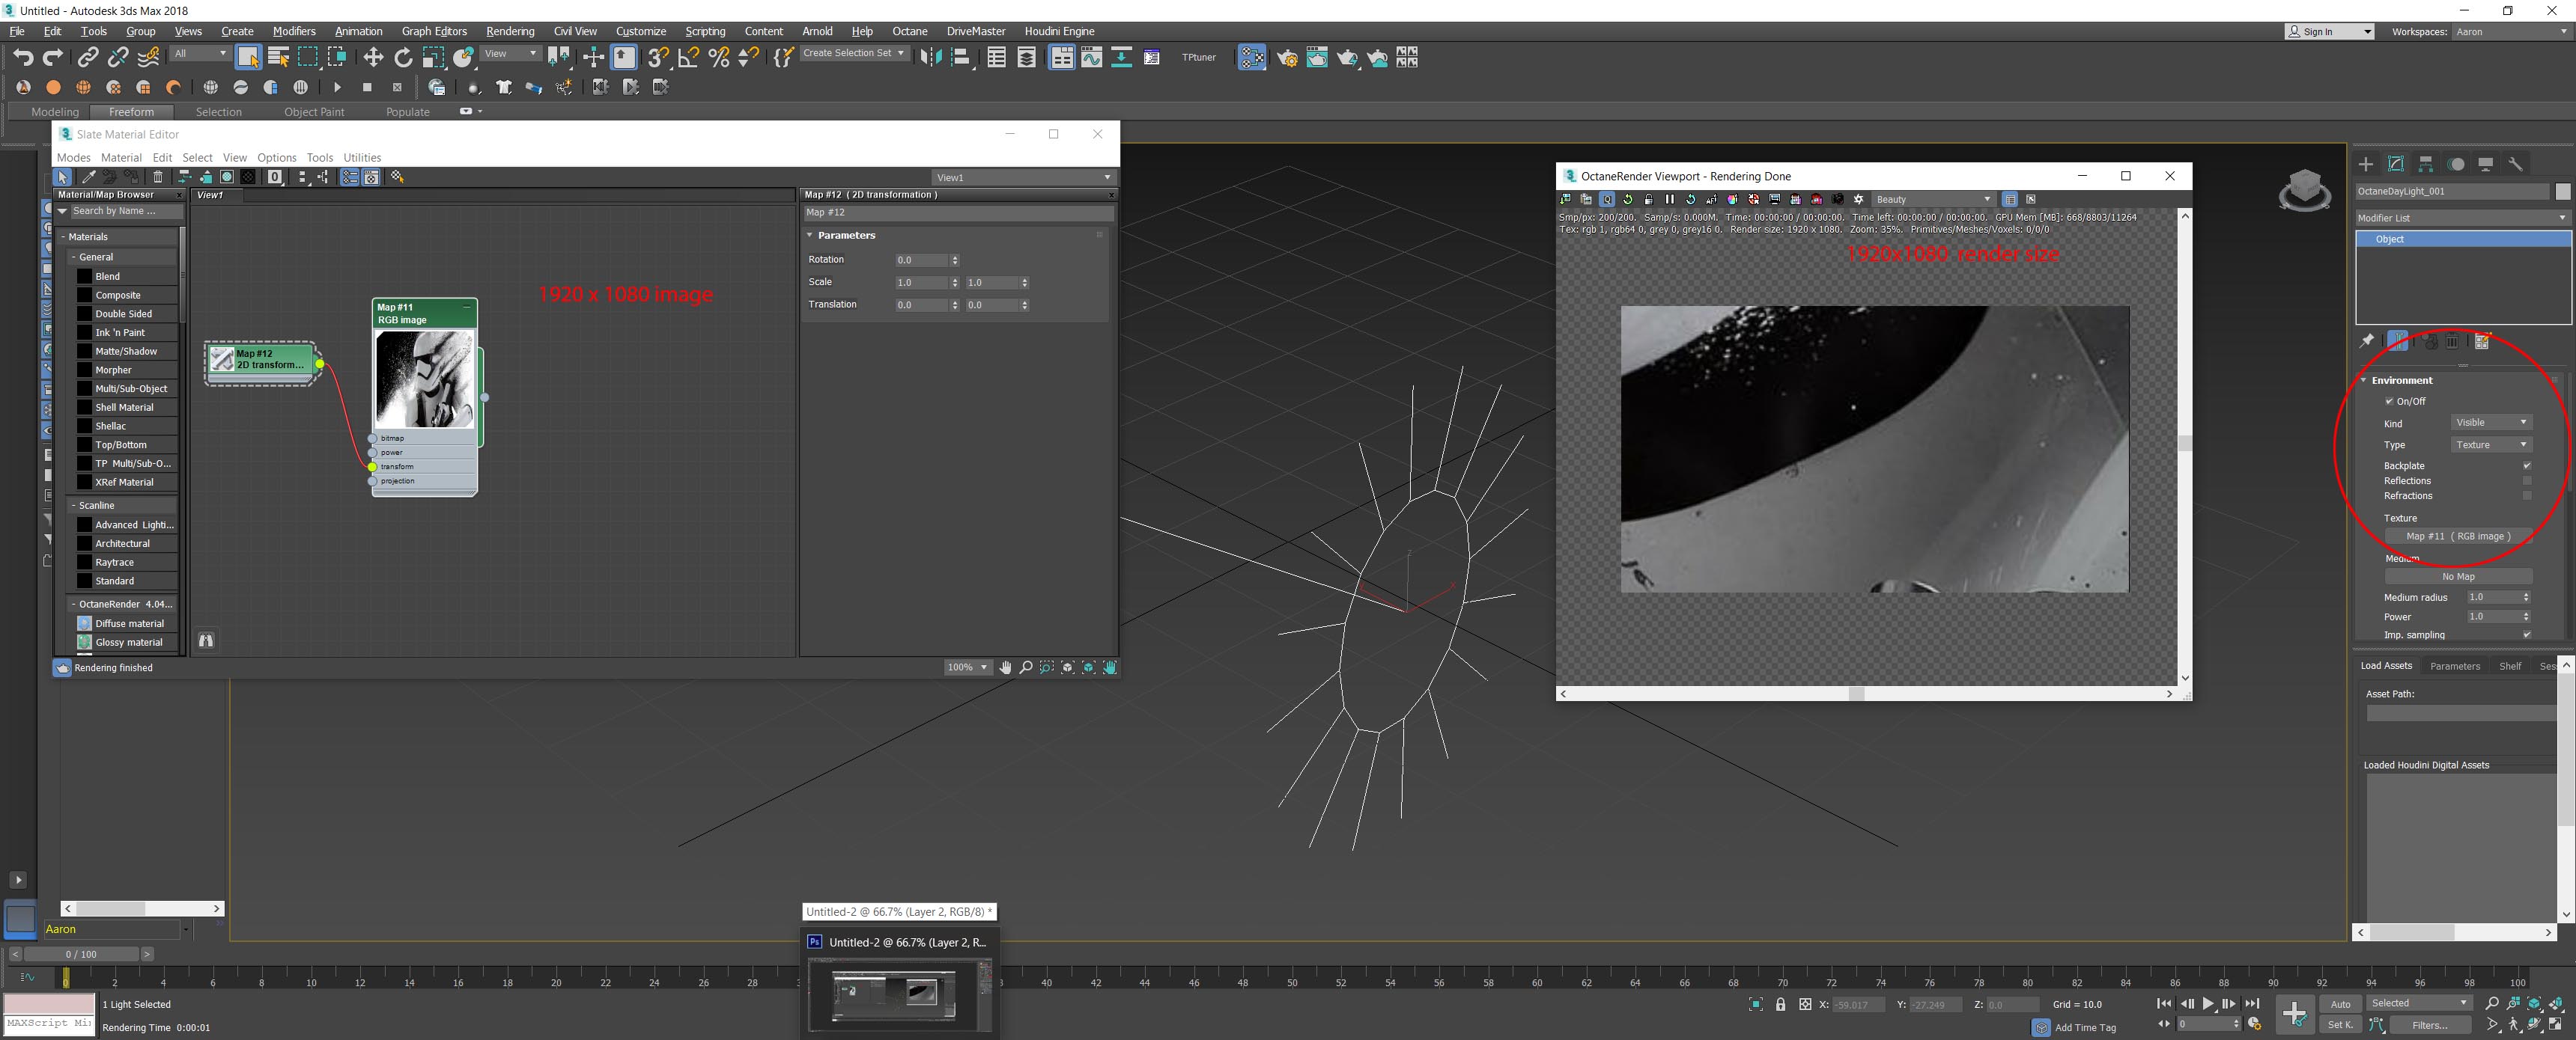This screenshot has width=2576, height=1040.
Task: Toggle the Angle Snap icon
Action: [688, 58]
